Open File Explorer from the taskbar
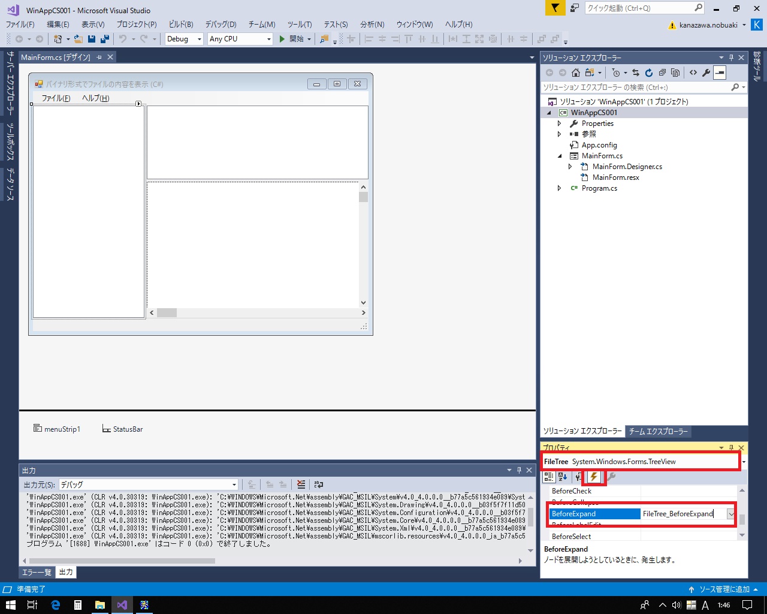Screen dimensions: 767x614 tap(99, 605)
